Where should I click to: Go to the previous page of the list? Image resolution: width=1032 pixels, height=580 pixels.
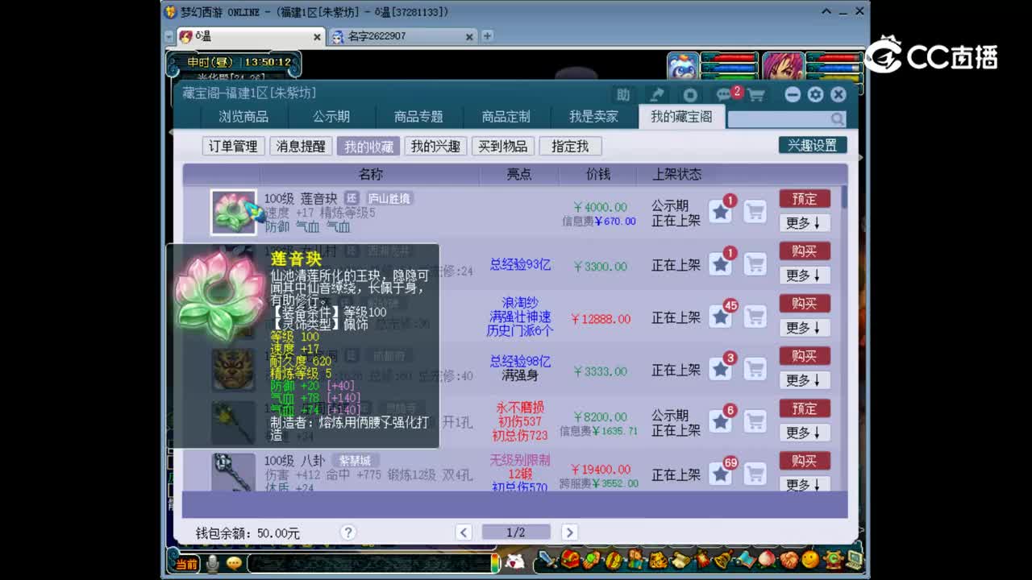click(464, 532)
